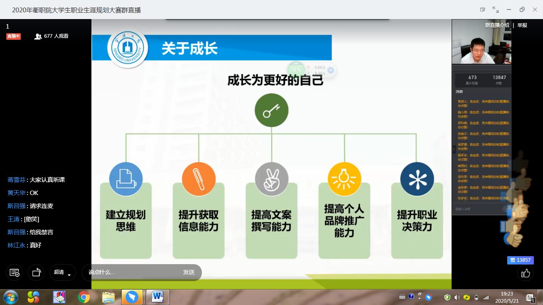The width and height of the screenshot is (543, 305).
Task: Open DingTalk from the taskbar
Action: pos(132,297)
